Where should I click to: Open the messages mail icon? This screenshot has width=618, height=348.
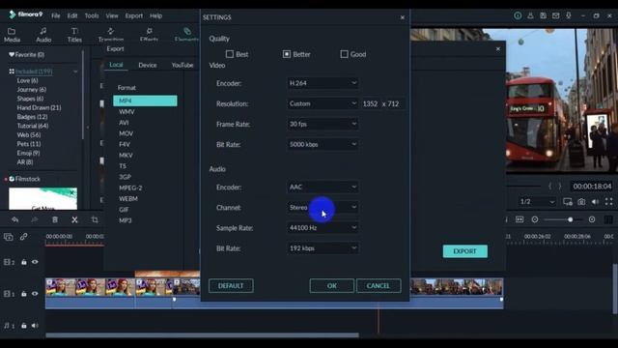click(556, 15)
